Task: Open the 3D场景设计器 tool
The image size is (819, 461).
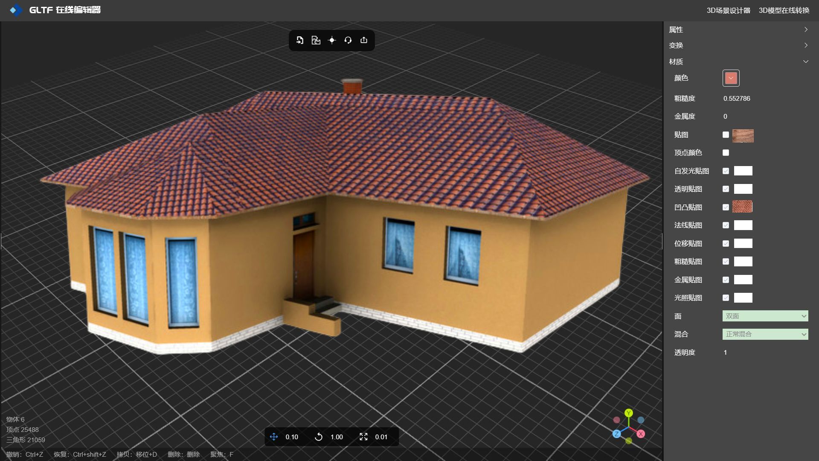Action: click(729, 9)
